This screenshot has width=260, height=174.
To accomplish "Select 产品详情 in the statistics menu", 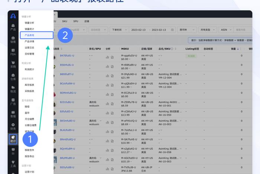I will [x=29, y=41].
